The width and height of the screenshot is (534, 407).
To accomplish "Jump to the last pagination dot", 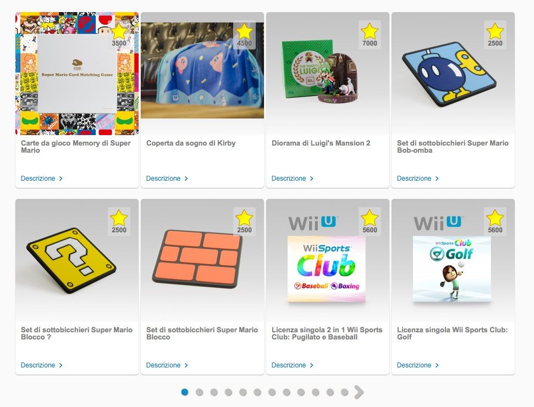I will pos(345,392).
